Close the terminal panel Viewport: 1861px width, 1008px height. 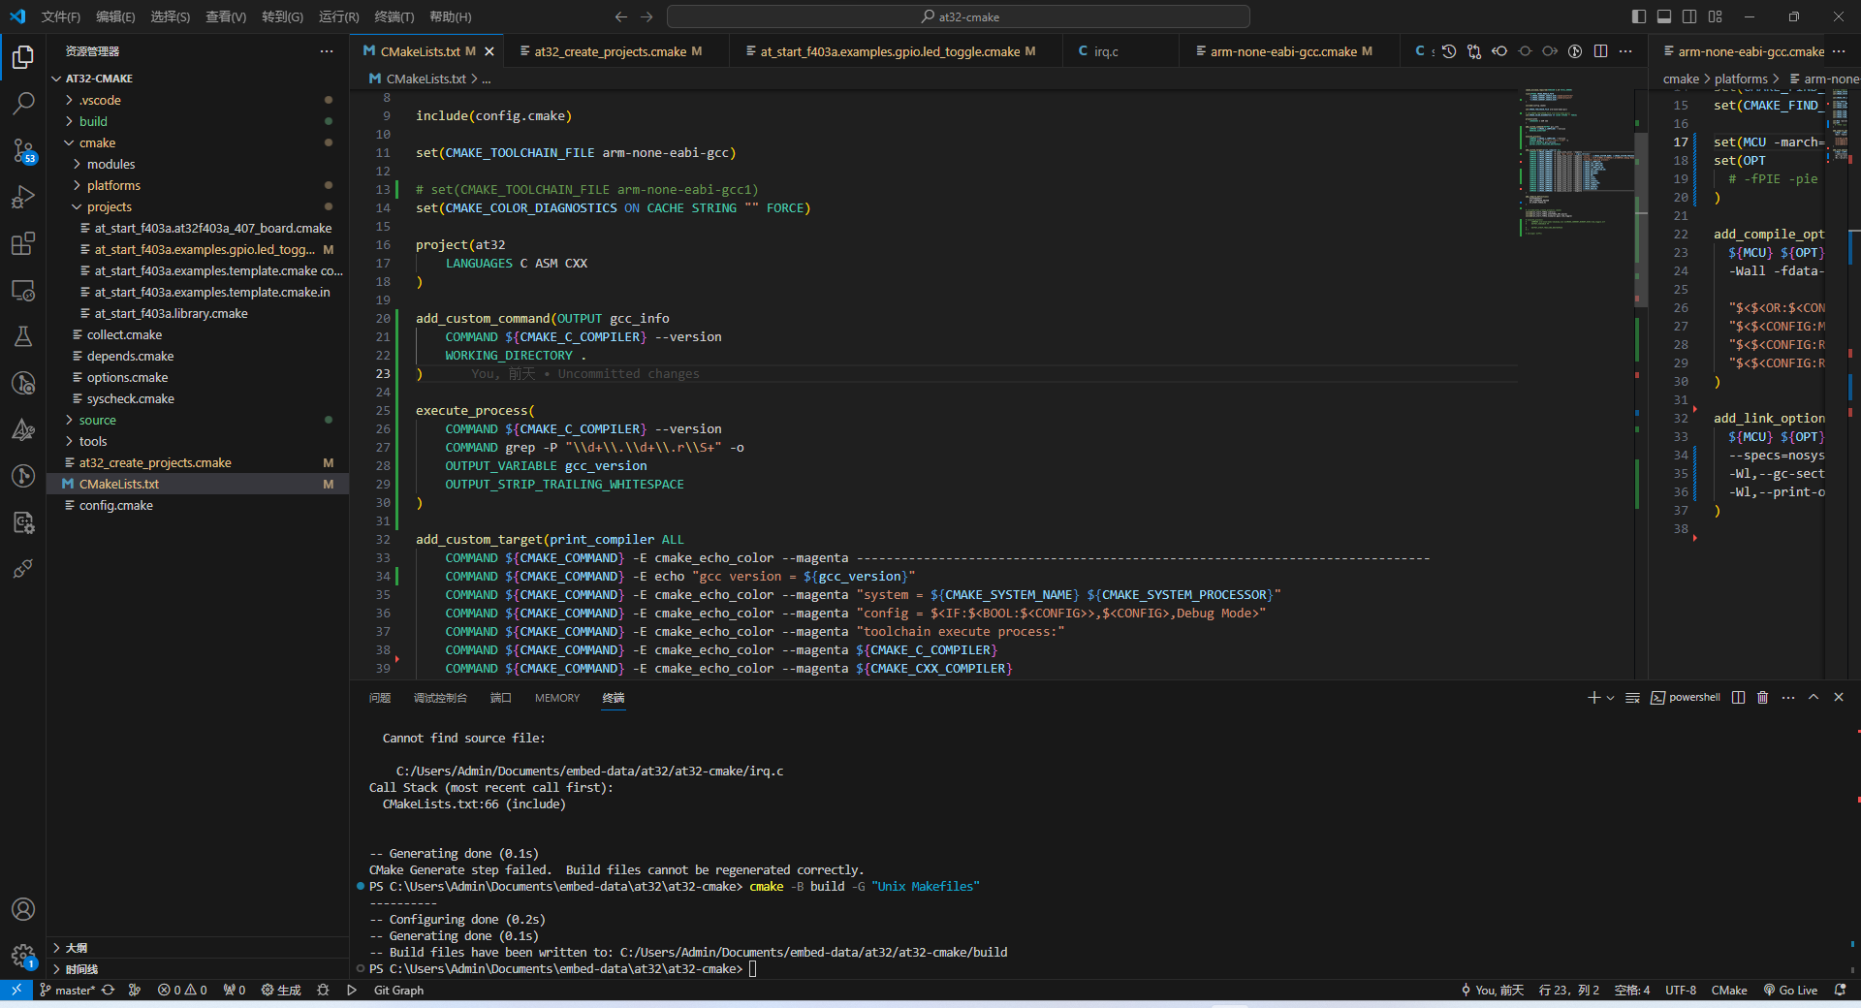point(1839,698)
